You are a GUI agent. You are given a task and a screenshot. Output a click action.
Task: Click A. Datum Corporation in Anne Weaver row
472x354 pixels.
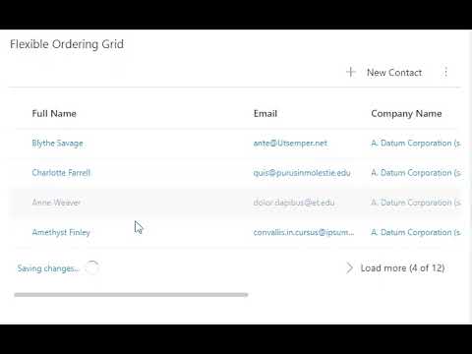(416, 203)
